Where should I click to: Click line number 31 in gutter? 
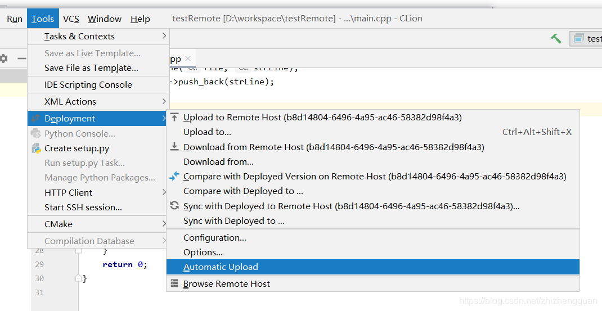coord(39,292)
